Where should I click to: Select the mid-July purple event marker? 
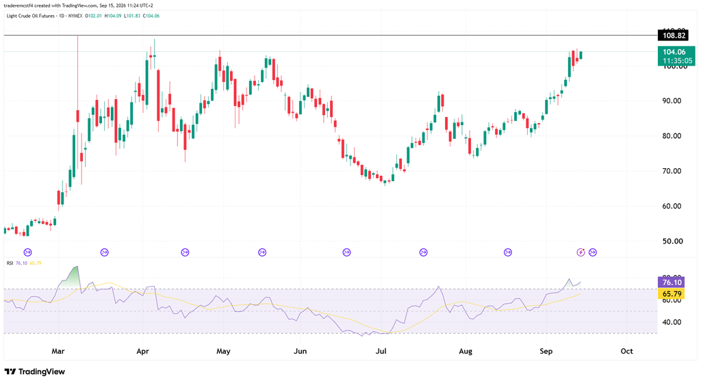tap(423, 252)
